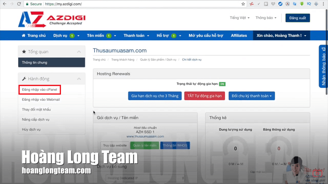Click Gia hạn dịch vụ cho 3 Tháng
This screenshot has width=328, height=184.
(x=155, y=96)
